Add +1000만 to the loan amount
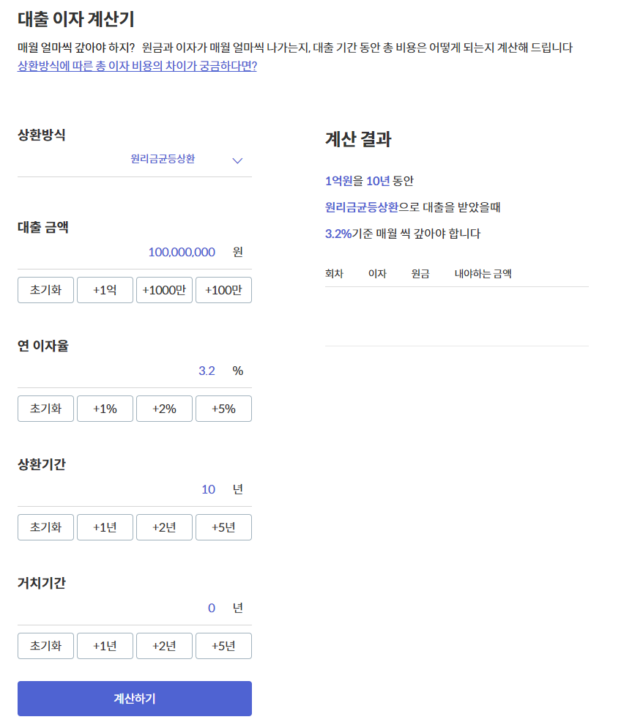Viewport: 643px width, 725px height. pyautogui.click(x=164, y=289)
